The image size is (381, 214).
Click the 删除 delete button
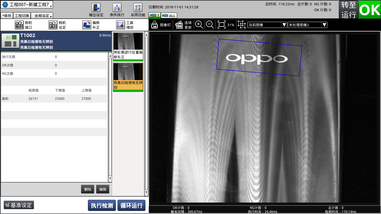pyautogui.click(x=88, y=189)
